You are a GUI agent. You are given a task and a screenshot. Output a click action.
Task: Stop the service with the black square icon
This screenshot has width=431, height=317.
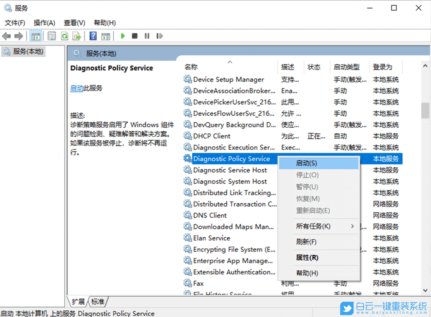pyautogui.click(x=135, y=36)
